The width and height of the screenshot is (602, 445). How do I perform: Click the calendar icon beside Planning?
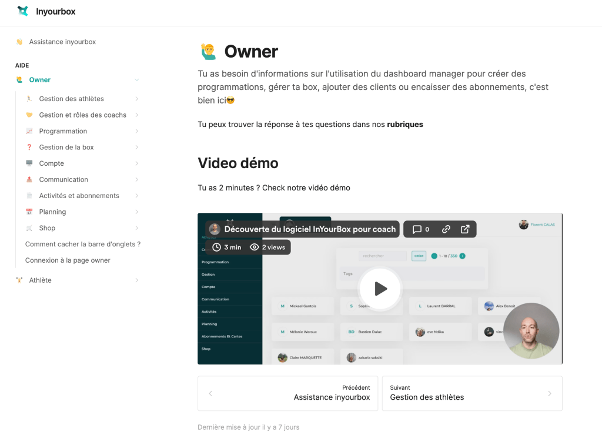pos(29,212)
